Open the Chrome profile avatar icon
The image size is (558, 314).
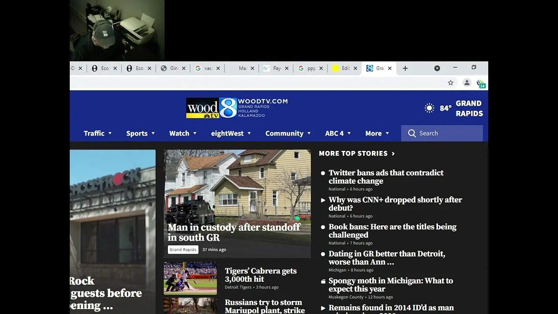click(467, 83)
